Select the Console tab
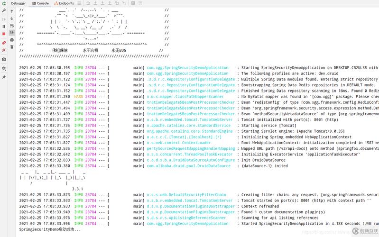This screenshot has height=237, width=379. click(40, 3)
